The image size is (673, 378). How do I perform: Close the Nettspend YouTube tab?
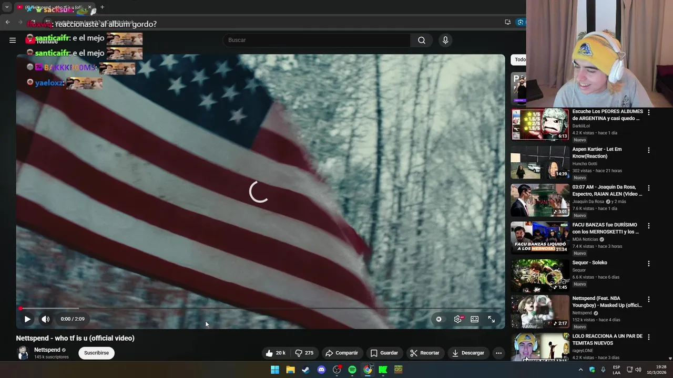[89, 7]
